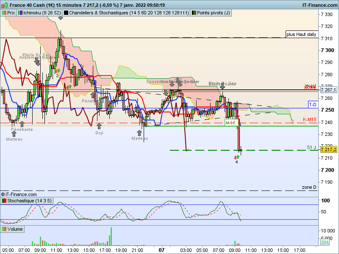Open Ichimoku (9 26 52) indicator settings
This screenshot has width=339, height=254.
(39, 13)
